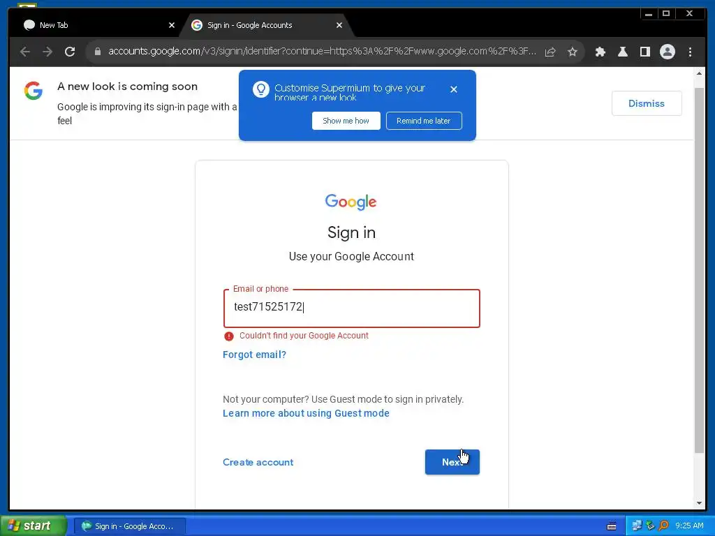The height and width of the screenshot is (536, 715).
Task: Dismiss the new look banner
Action: [646, 103]
